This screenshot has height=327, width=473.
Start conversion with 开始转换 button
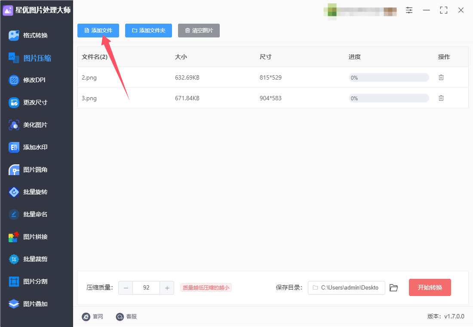[x=430, y=287]
